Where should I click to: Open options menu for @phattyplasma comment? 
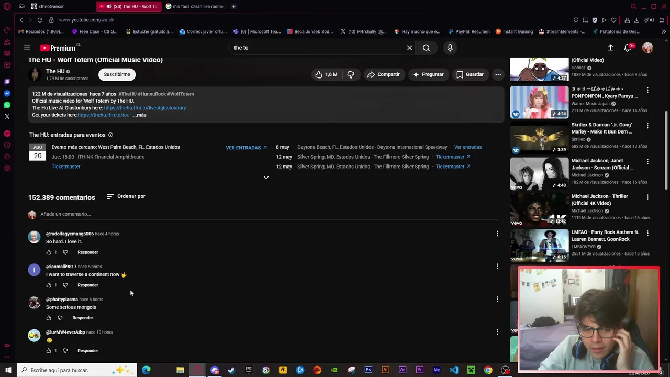(x=497, y=299)
